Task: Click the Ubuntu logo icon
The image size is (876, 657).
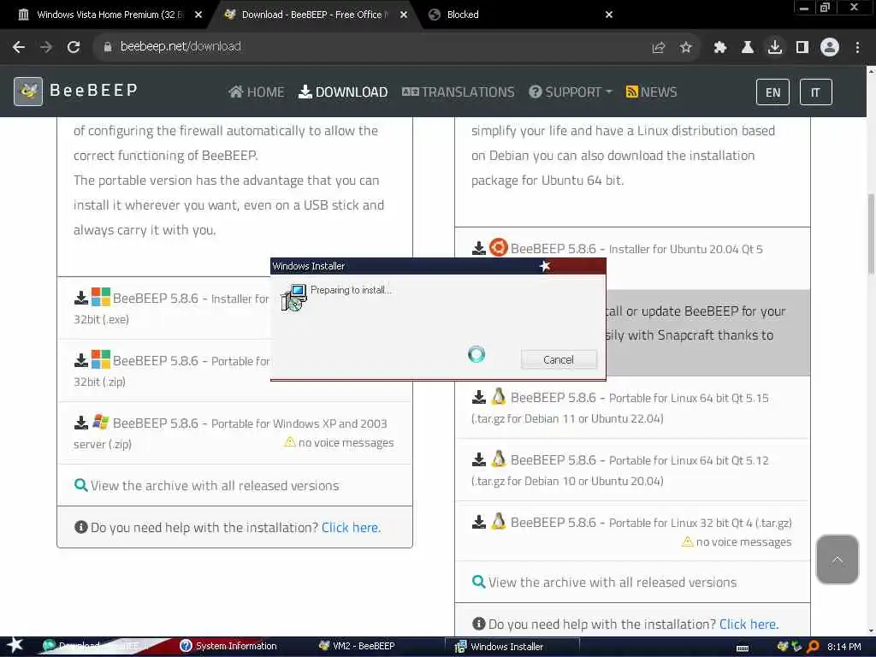Action: pos(499,247)
